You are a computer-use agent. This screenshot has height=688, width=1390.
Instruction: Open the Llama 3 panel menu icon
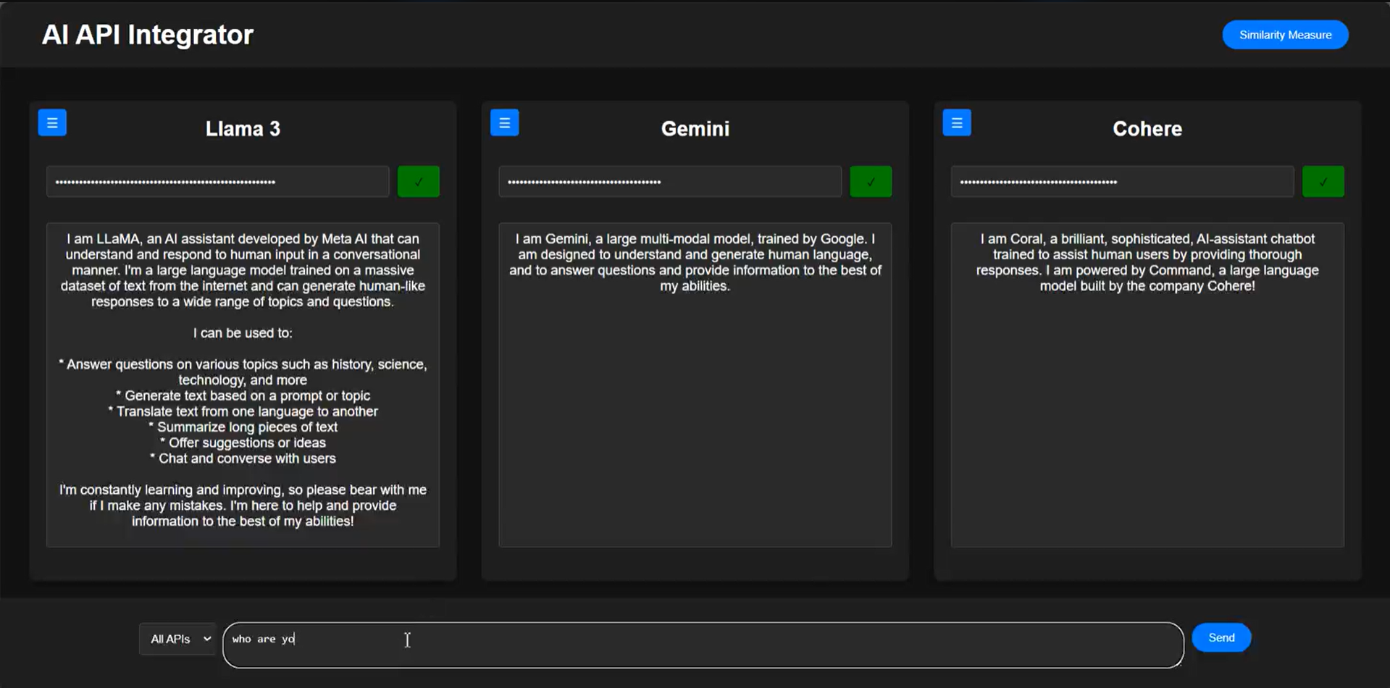point(52,123)
